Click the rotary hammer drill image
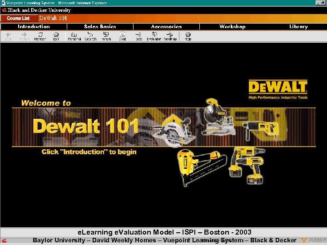This screenshot has height=245, width=327. pyautogui.click(x=261, y=130)
